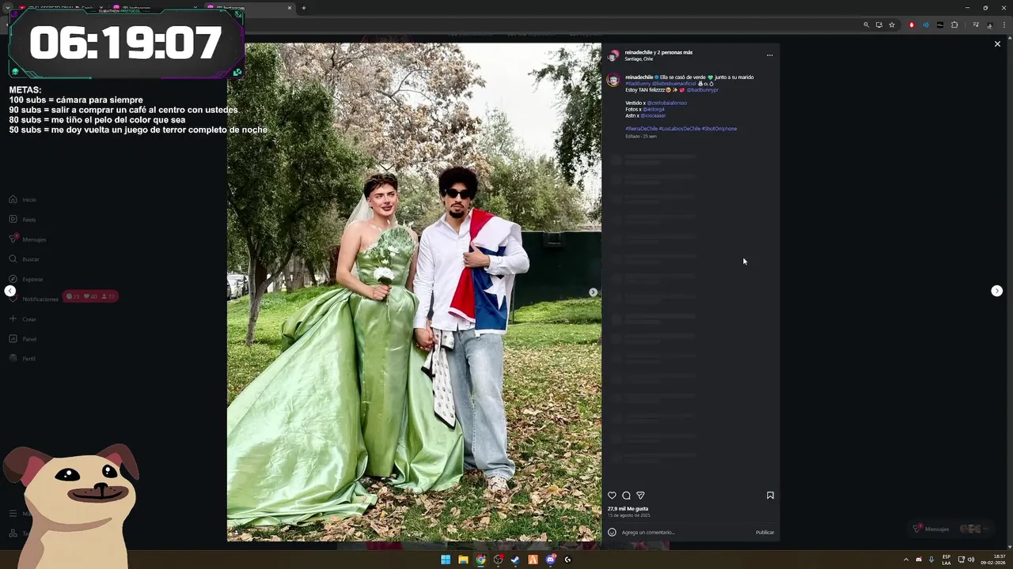Open Explorar in Instagram sidebar
Screen dimensions: 1013x569
pos(26,279)
